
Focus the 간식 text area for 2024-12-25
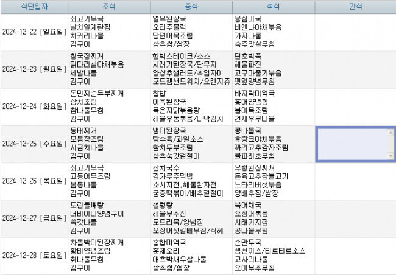click(x=351, y=144)
